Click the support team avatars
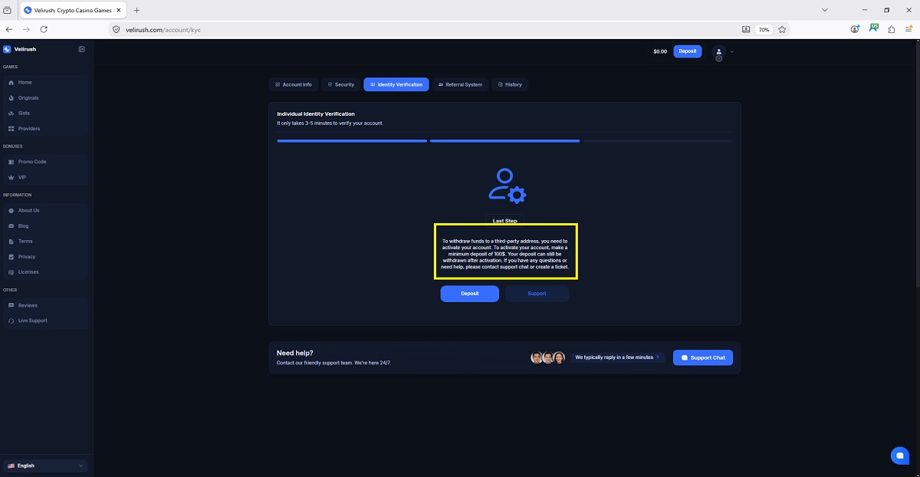 (x=547, y=357)
